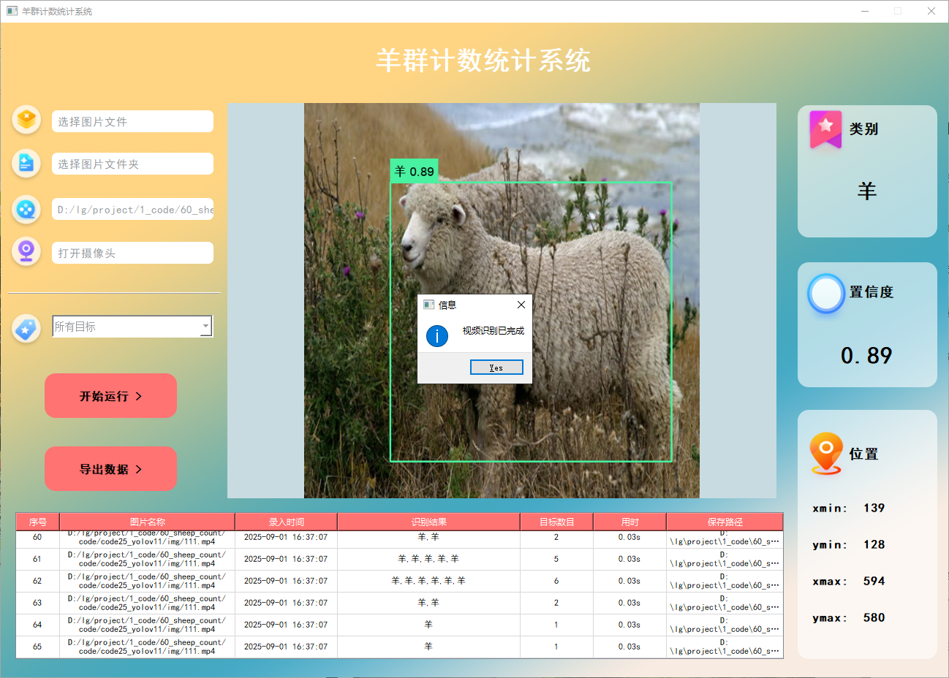Viewport: 949px width, 678px height.
Task: Click the 类别 bookmark star icon
Action: tap(825, 129)
